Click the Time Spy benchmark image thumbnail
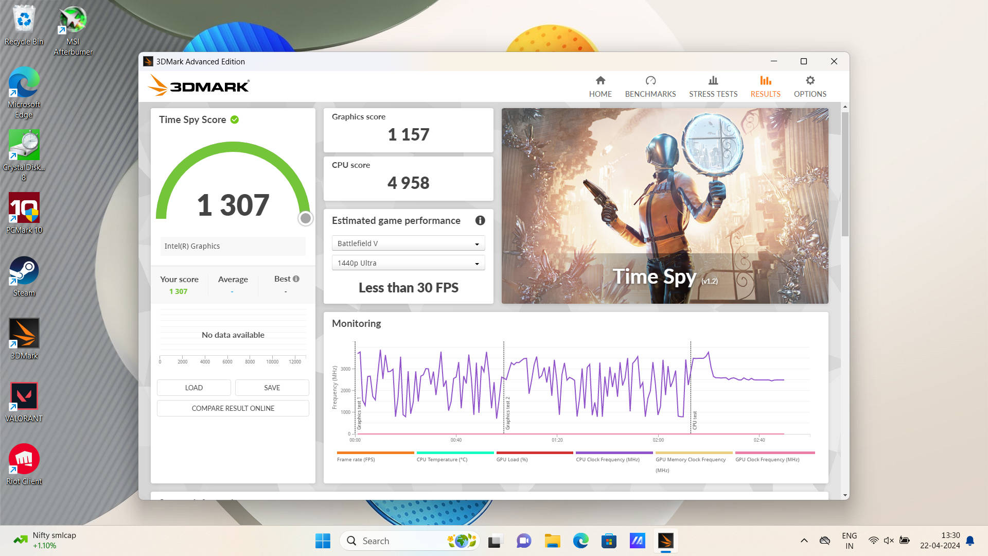This screenshot has height=556, width=988. (664, 205)
